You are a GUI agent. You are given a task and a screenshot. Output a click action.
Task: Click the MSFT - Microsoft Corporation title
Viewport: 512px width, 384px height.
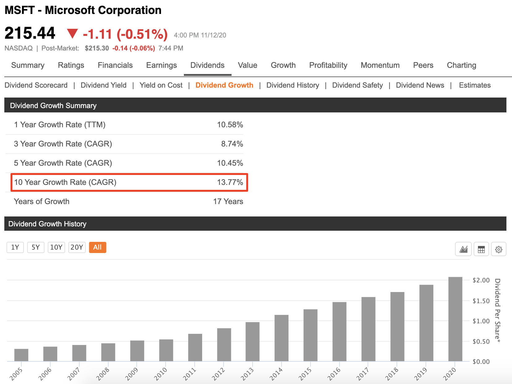83,10
